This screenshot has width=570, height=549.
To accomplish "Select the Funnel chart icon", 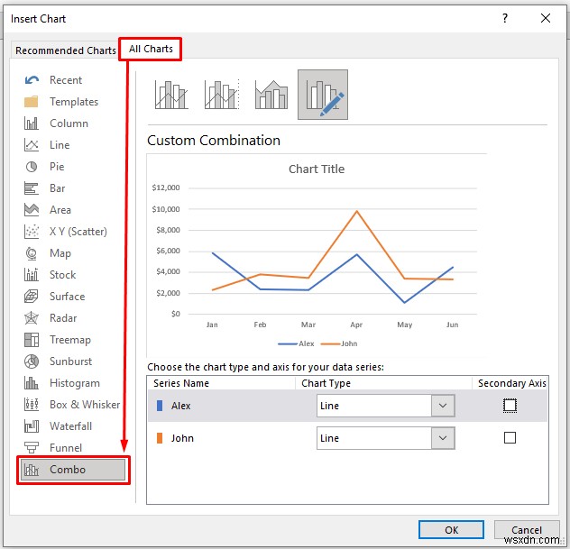I will (32, 448).
